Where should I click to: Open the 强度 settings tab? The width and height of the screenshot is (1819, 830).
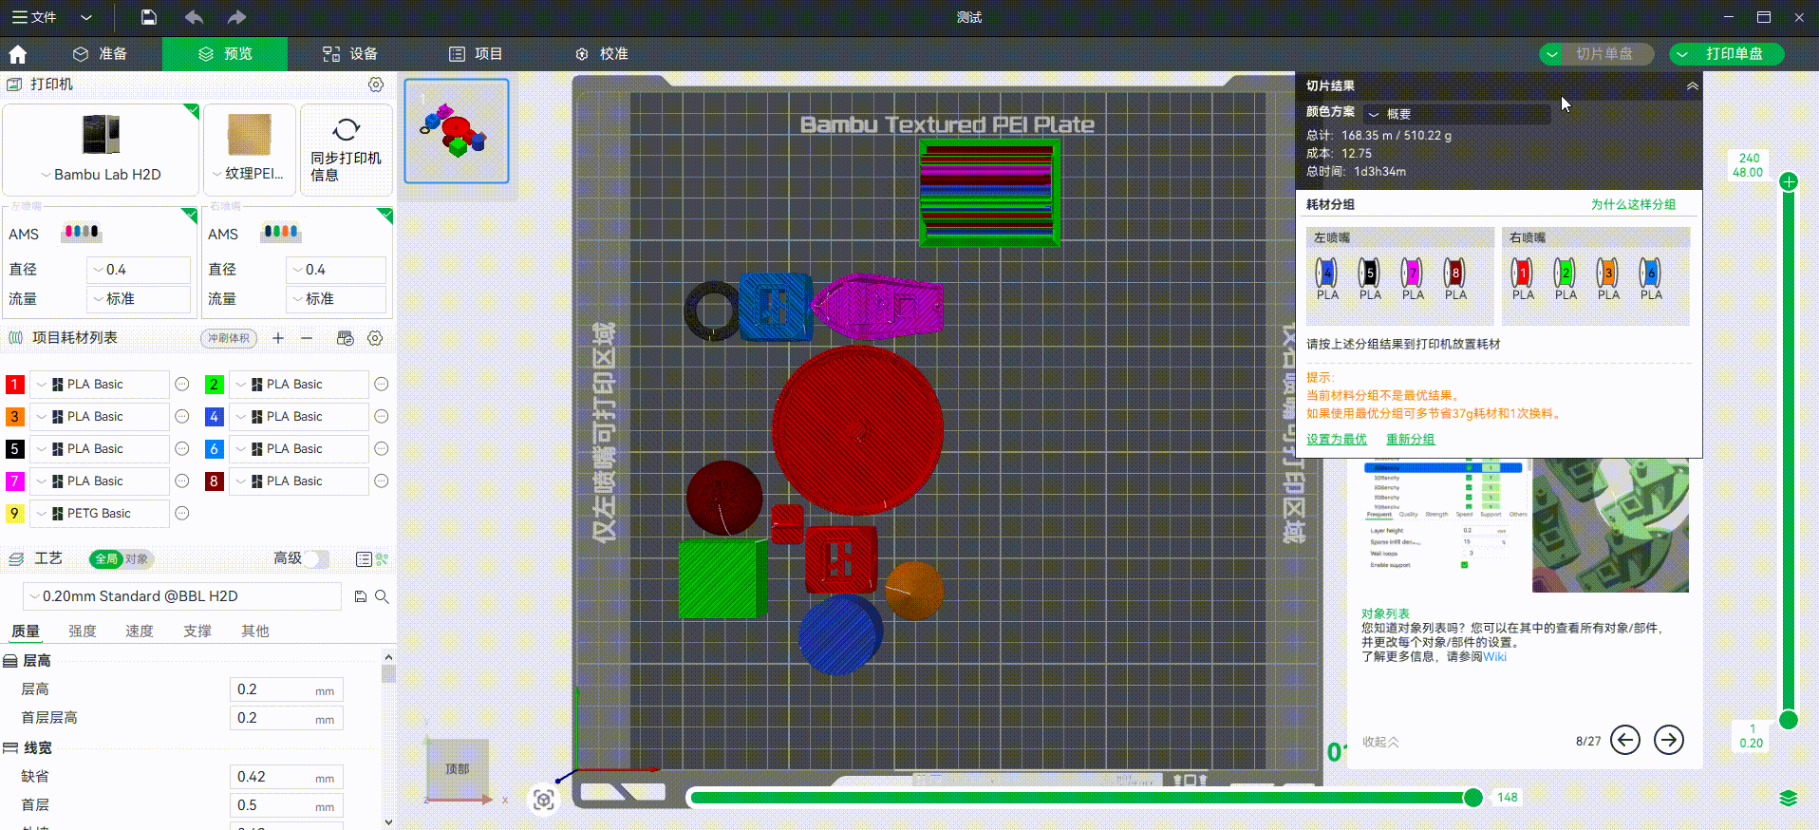coord(83,632)
